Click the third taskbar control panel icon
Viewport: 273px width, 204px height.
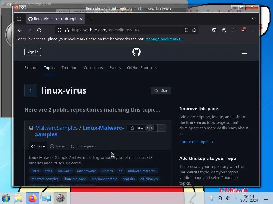[46, 198]
